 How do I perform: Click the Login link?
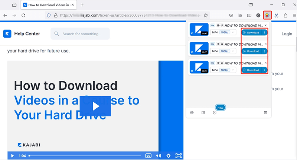287,34
